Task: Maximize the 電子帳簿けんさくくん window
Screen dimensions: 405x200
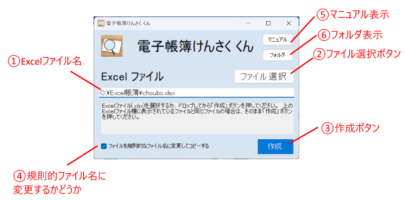Action: point(268,23)
